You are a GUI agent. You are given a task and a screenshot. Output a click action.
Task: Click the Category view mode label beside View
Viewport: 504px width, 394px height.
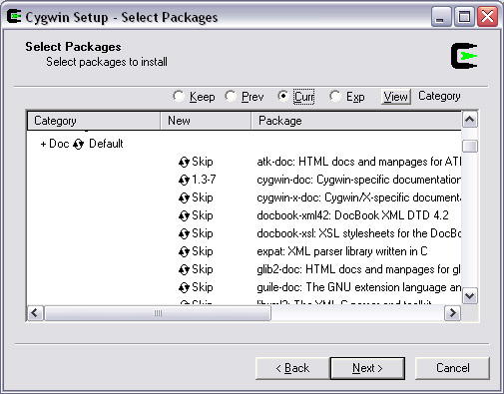point(439,96)
